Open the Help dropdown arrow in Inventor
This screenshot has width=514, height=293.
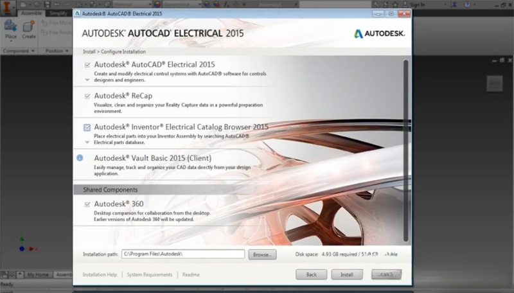[x=474, y=4]
